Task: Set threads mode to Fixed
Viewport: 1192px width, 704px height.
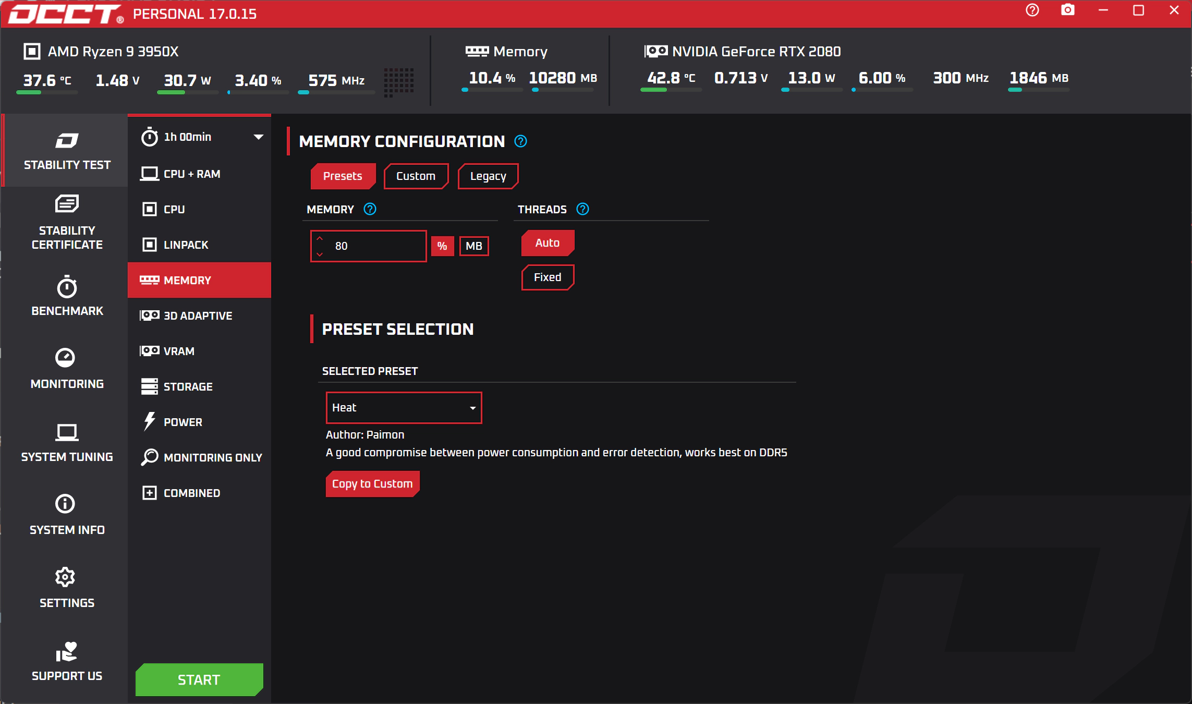Action: (x=548, y=277)
